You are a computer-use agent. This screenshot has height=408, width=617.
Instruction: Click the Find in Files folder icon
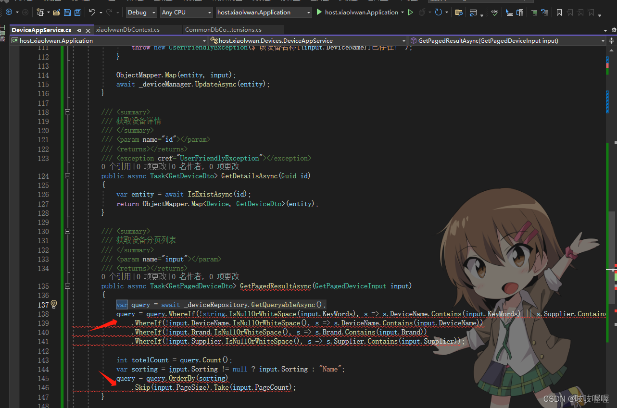click(459, 12)
